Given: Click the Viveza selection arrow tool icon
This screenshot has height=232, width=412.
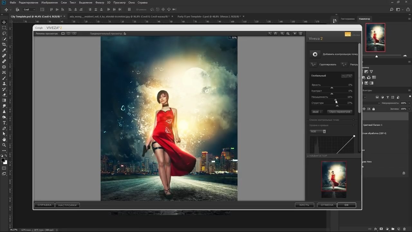Looking at the screenshot, I should pos(270,34).
